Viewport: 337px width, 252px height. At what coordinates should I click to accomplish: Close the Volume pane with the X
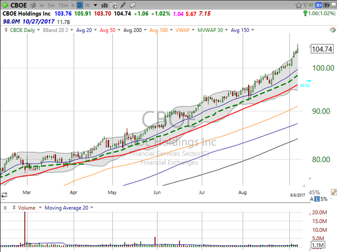5,208
